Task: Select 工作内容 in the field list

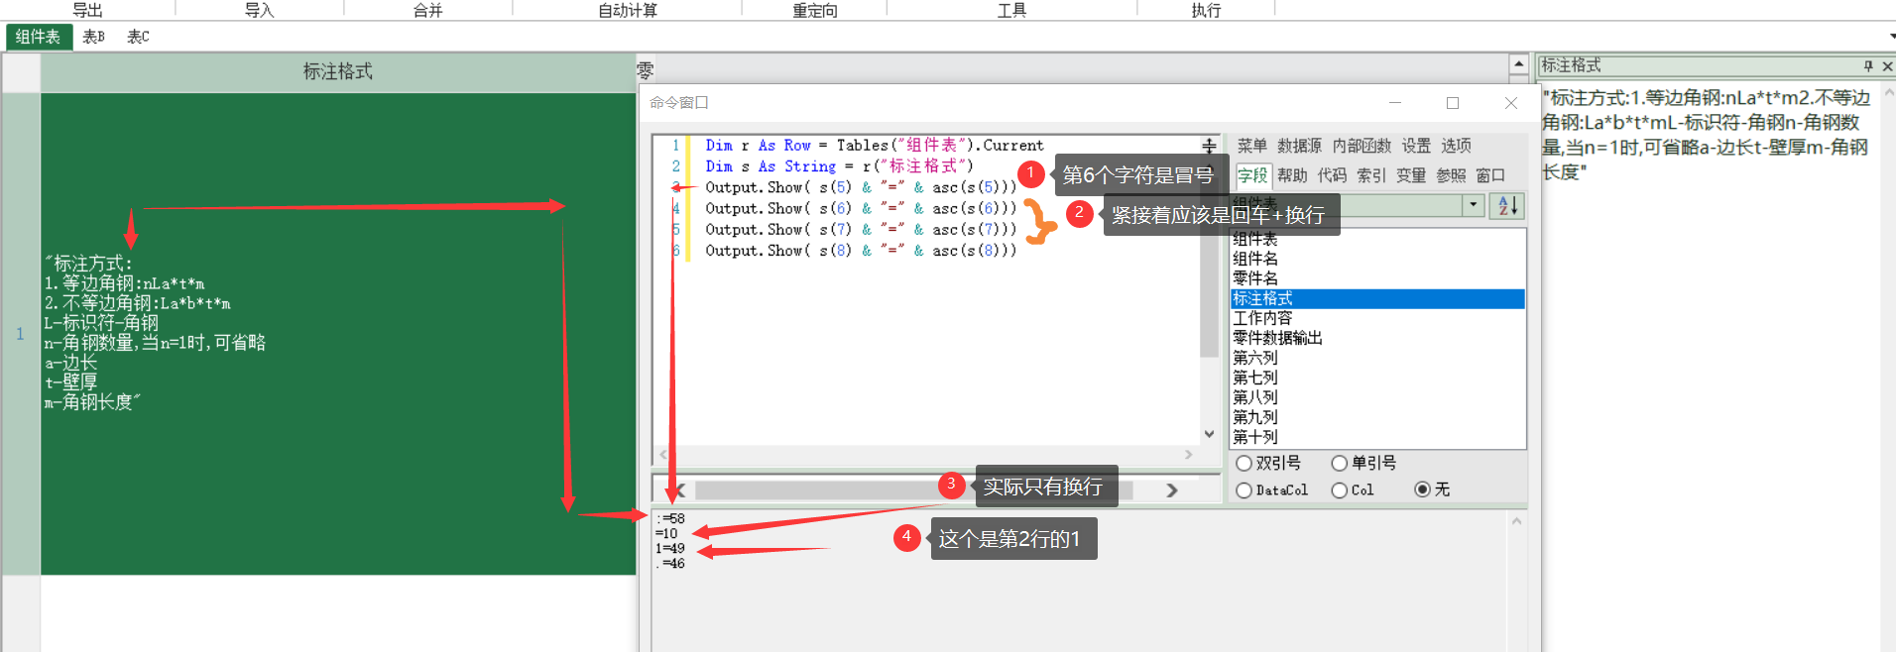Action: (1262, 318)
